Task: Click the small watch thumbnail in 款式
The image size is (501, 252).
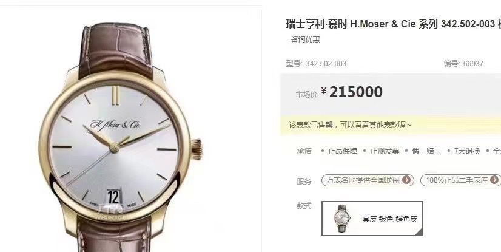Action: point(342,219)
